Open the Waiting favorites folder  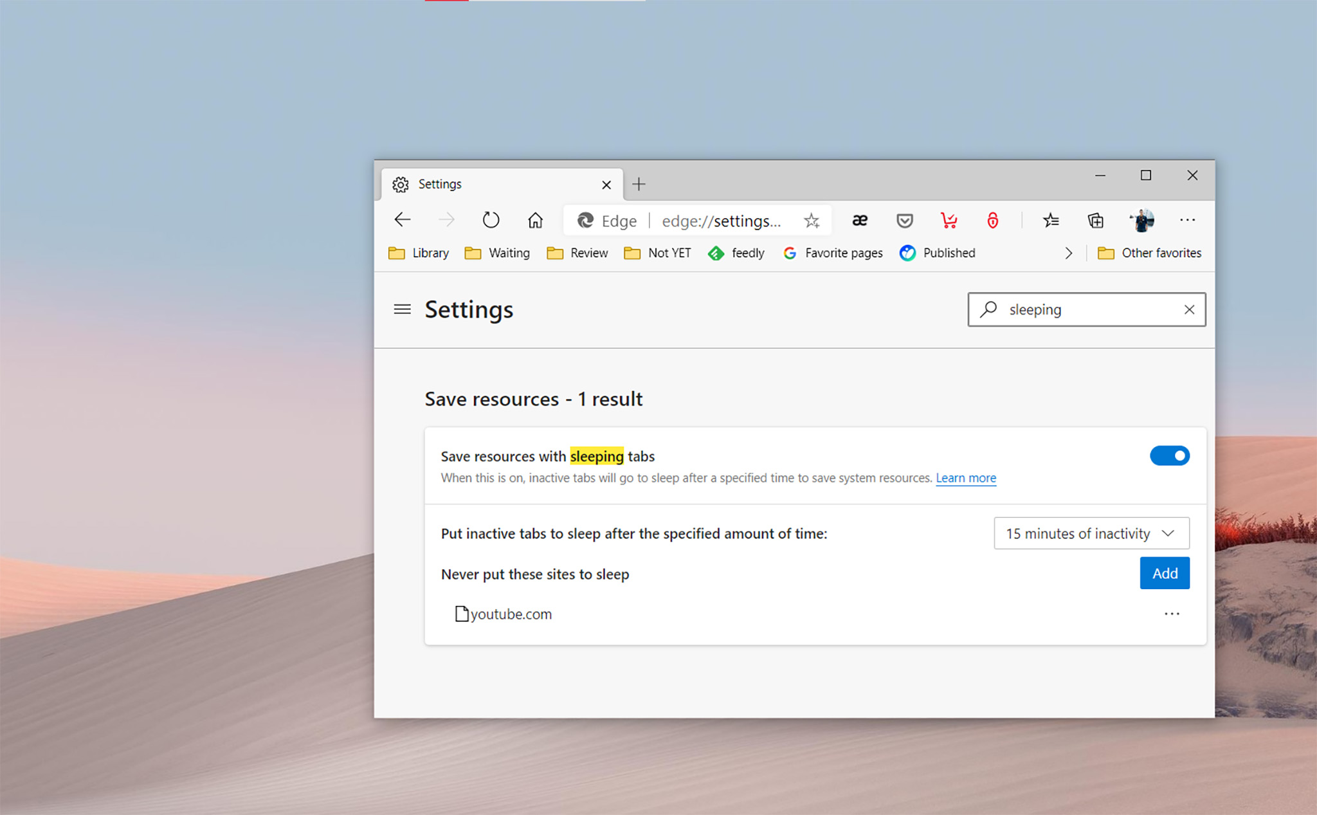coord(497,253)
